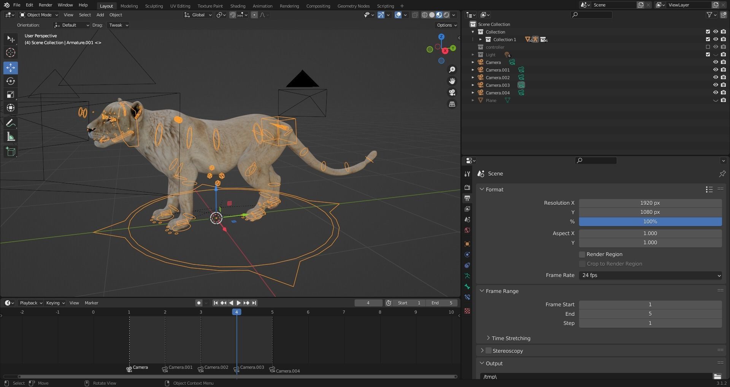730x387 pixels.
Task: Open the Frame Rate 24 fps dropdown
Action: pos(650,275)
